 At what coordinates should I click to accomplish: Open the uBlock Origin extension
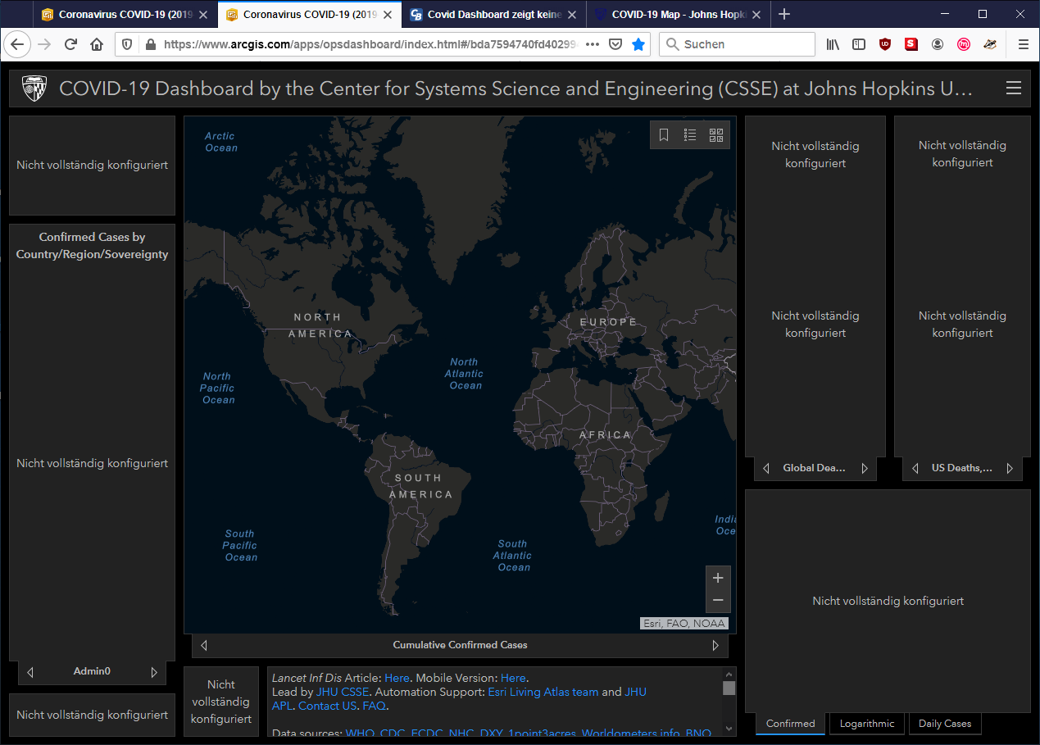885,44
